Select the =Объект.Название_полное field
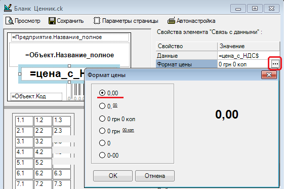This screenshot has width=284, height=189. click(69, 55)
